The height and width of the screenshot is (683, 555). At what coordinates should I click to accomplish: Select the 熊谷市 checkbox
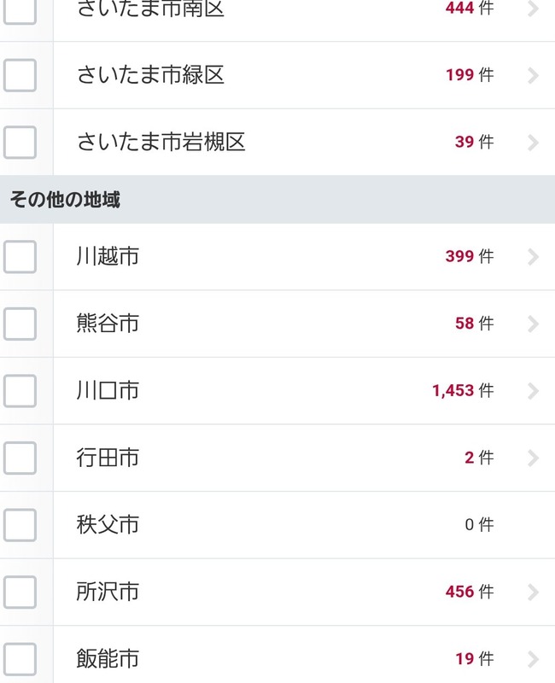(x=20, y=324)
